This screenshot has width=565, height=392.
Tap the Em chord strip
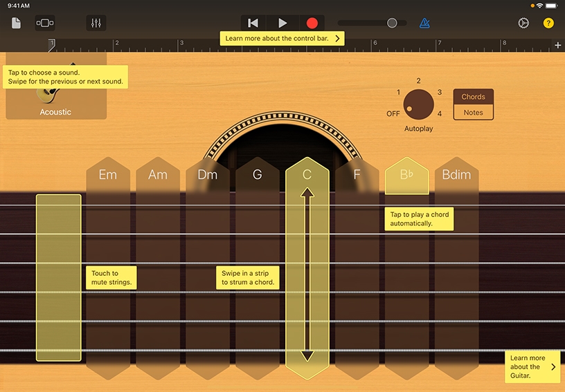pos(108,175)
